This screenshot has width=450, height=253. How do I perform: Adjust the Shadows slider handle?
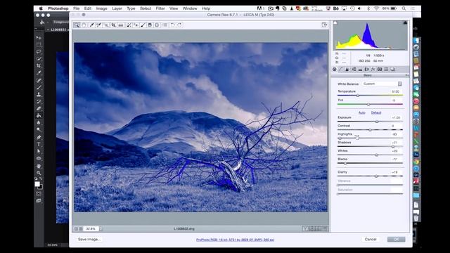(393, 147)
